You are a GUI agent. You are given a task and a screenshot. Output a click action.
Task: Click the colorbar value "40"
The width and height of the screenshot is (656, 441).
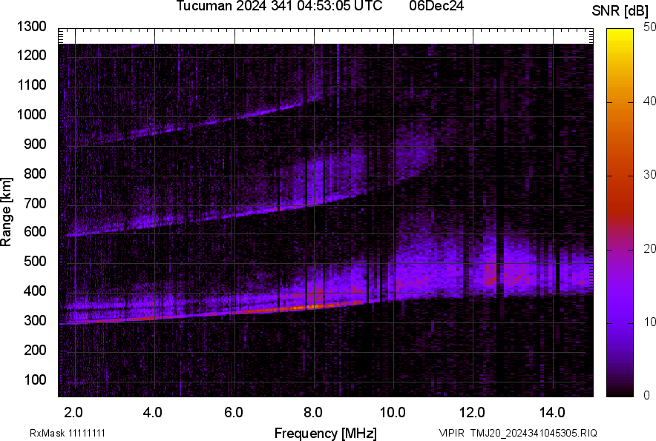click(650, 101)
